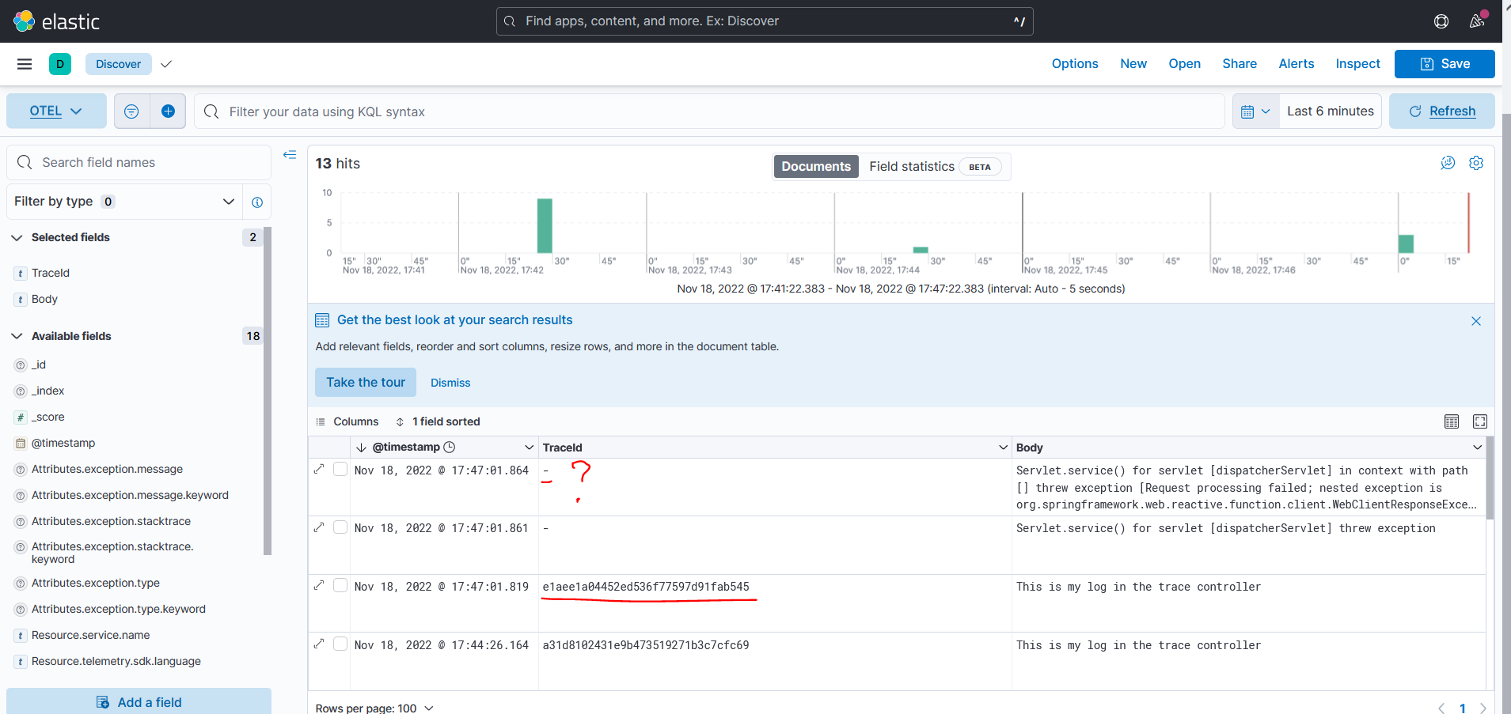Enter fullscreen for document table

tap(1480, 421)
